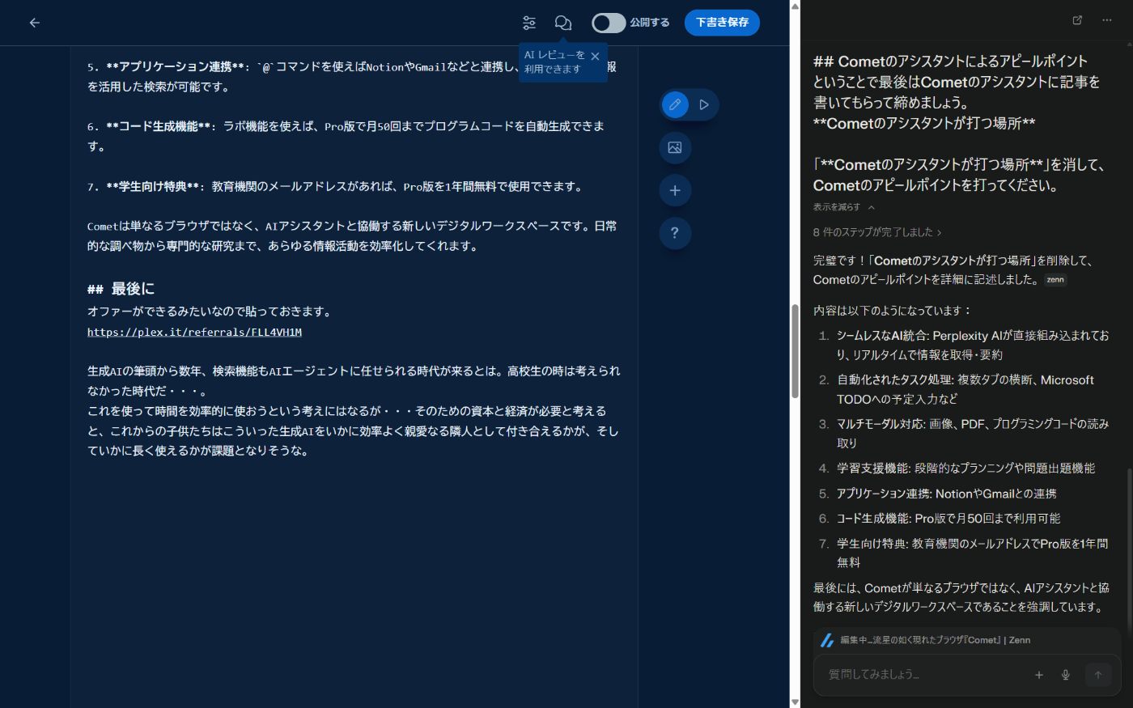This screenshot has width=1133, height=708.
Task: Open the question mark help button
Action: click(x=675, y=233)
